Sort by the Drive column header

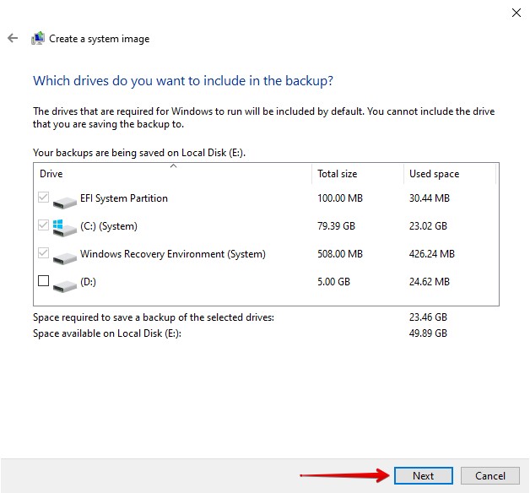(172, 174)
